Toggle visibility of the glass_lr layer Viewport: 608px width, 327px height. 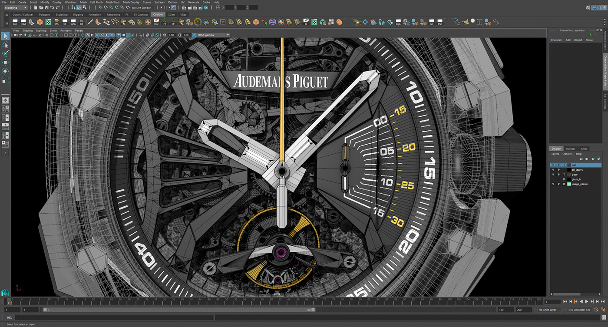pos(553,179)
